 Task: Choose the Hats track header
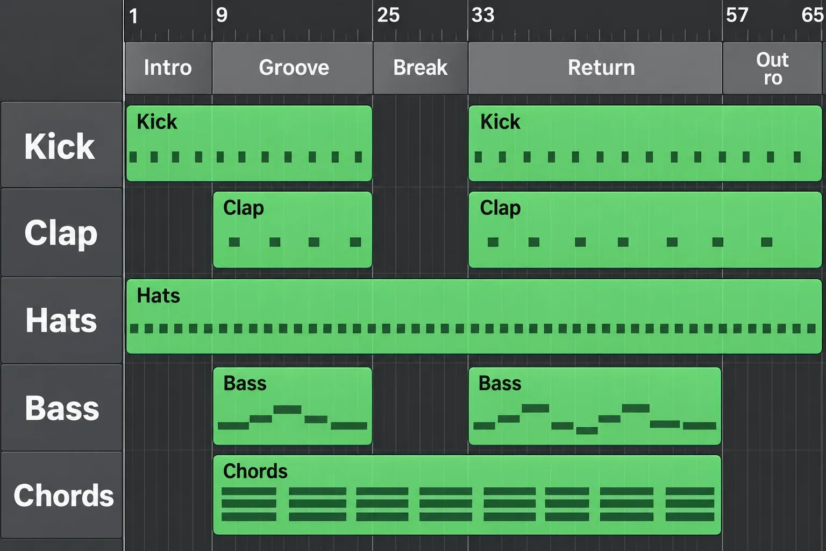(61, 321)
